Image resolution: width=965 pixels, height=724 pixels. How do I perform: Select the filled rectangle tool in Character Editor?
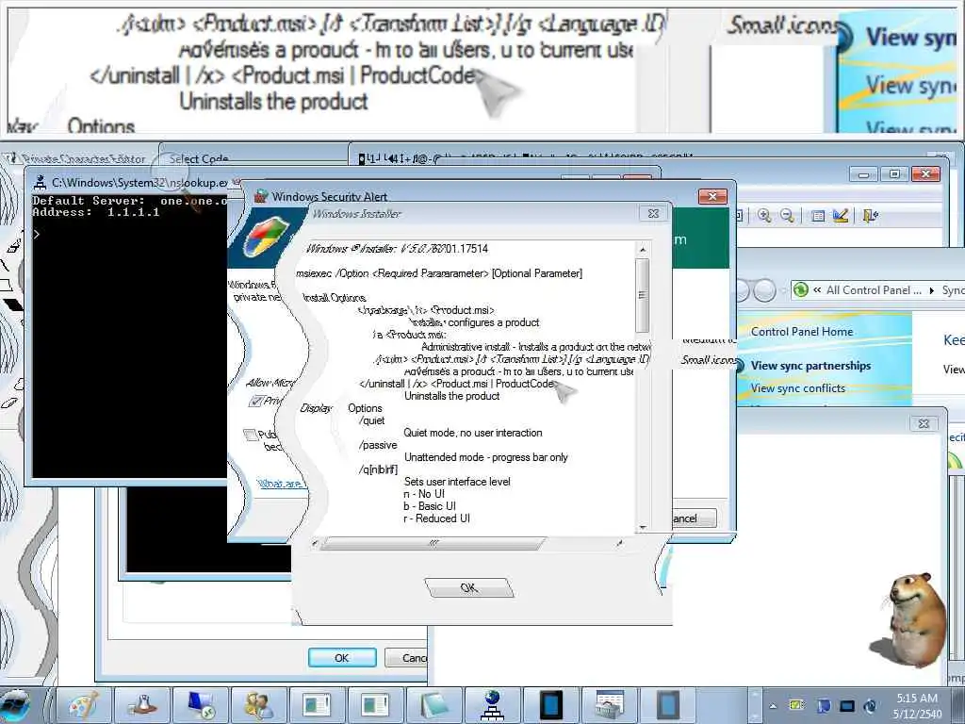tap(12, 304)
